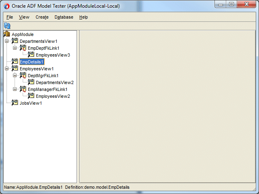259x194 pixels.
Task: Click the EmpDetails1 view object icon
Action: (15, 61)
